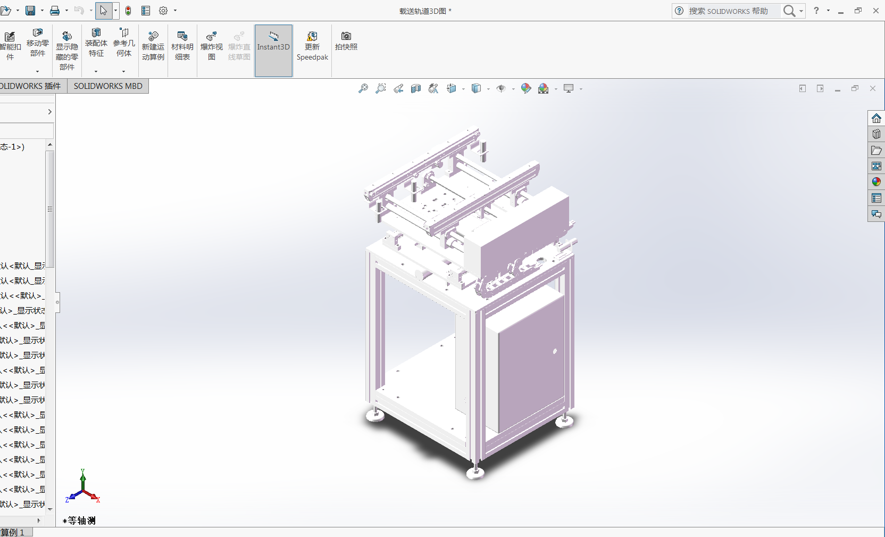This screenshot has height=537, width=885.
Task: Click the Zoom to Fit magnifier icon
Action: click(363, 88)
